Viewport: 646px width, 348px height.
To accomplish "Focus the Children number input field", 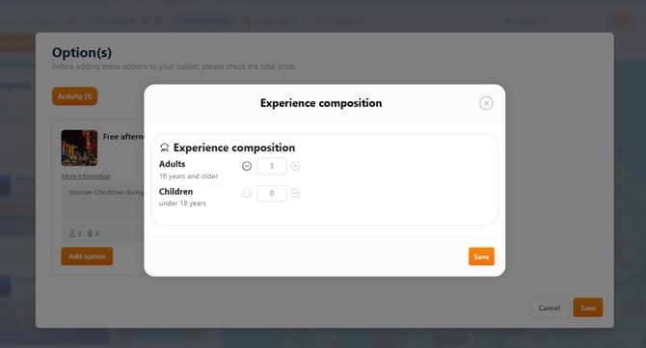I will [272, 193].
